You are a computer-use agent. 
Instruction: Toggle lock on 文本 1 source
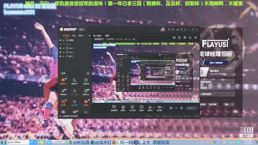click(64, 48)
